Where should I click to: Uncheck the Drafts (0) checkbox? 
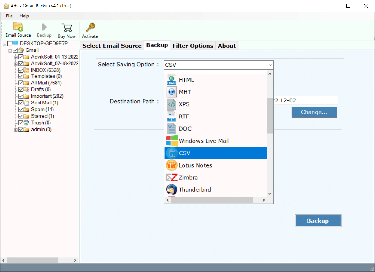pyautogui.click(x=21, y=89)
